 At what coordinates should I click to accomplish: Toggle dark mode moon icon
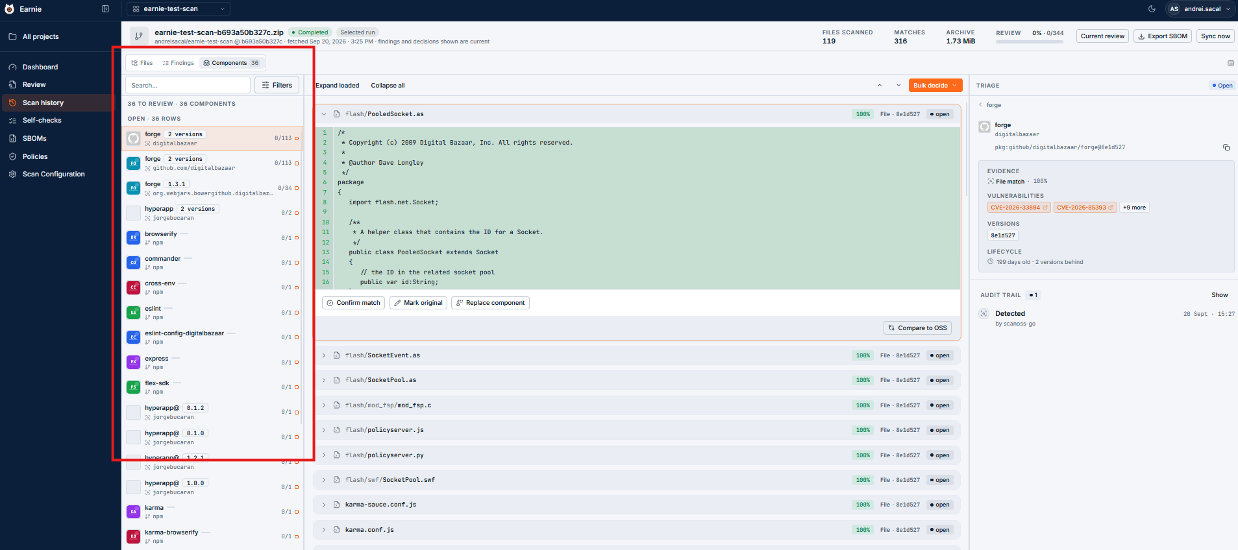(1152, 9)
